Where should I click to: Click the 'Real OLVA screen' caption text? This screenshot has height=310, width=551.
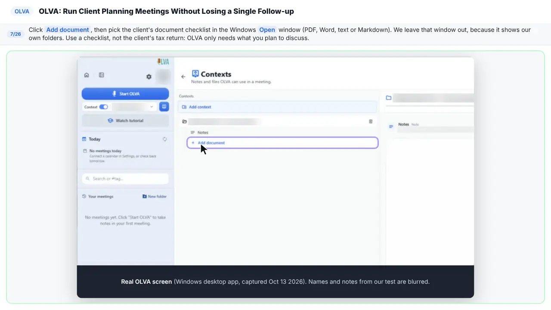146,282
